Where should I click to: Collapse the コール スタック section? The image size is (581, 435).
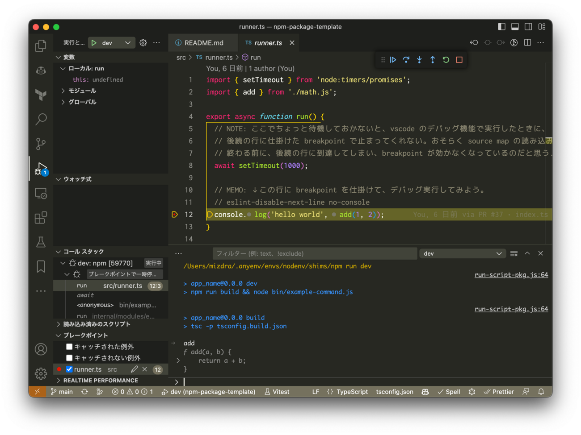click(x=58, y=252)
